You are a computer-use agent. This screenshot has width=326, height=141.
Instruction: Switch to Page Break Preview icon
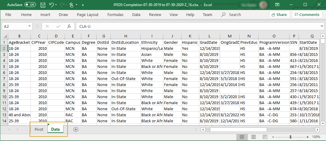(x=264, y=137)
